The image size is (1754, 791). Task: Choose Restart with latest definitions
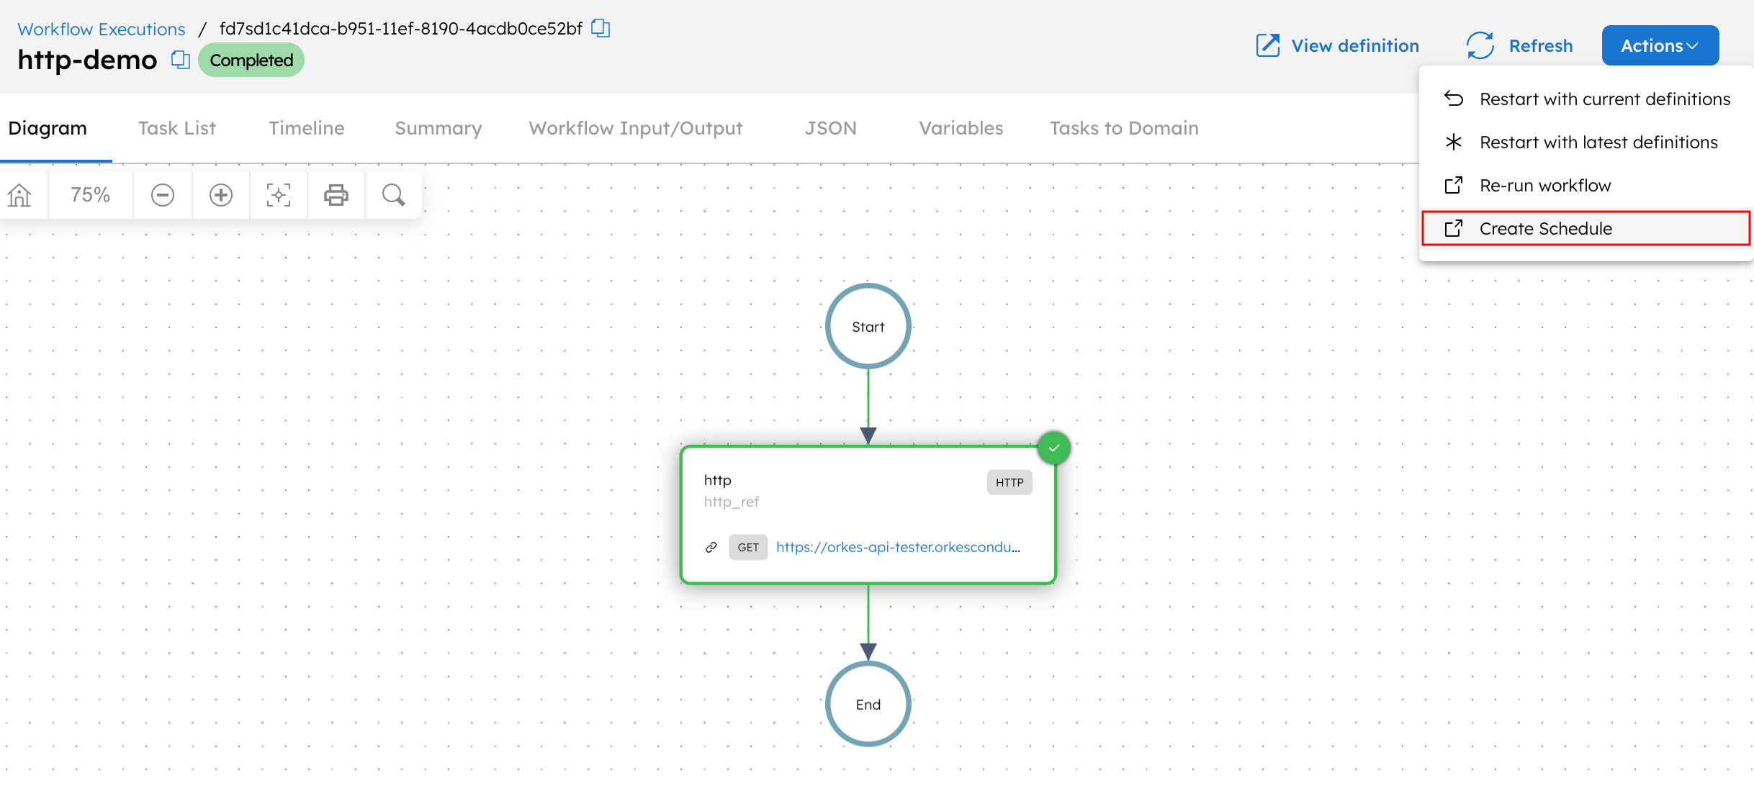pos(1586,142)
